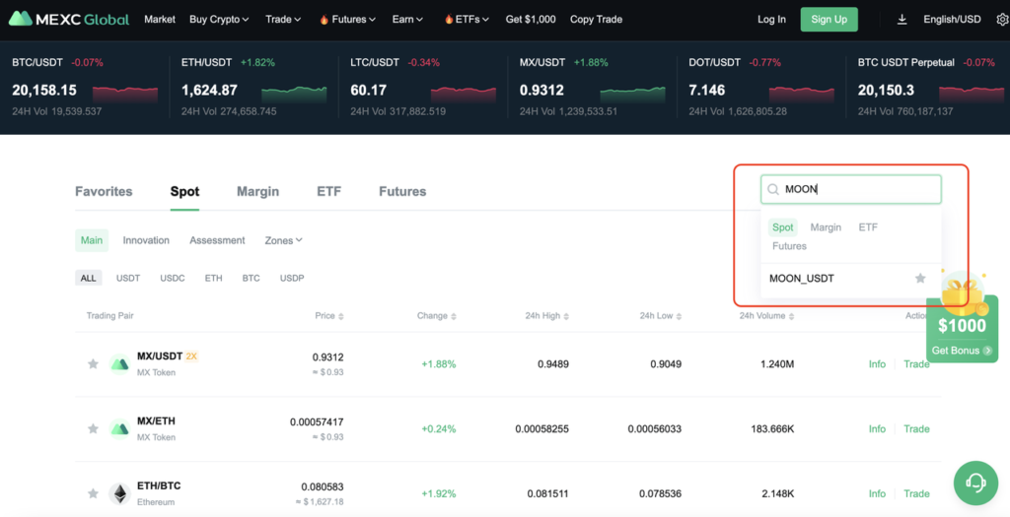Sort table by 24h Low arrows
Screen dimensions: 1010x517
[x=679, y=316]
